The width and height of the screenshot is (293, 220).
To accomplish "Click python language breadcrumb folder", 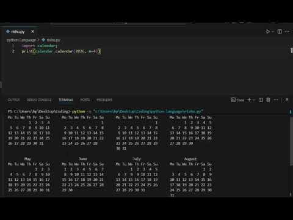I will pos(21,40).
